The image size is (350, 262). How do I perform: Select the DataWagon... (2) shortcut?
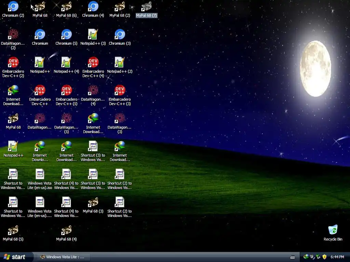[x=13, y=39]
